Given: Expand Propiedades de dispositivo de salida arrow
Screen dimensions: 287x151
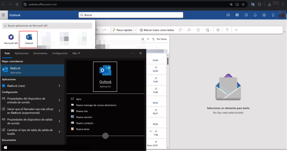Looking at the screenshot, I should (60, 121).
